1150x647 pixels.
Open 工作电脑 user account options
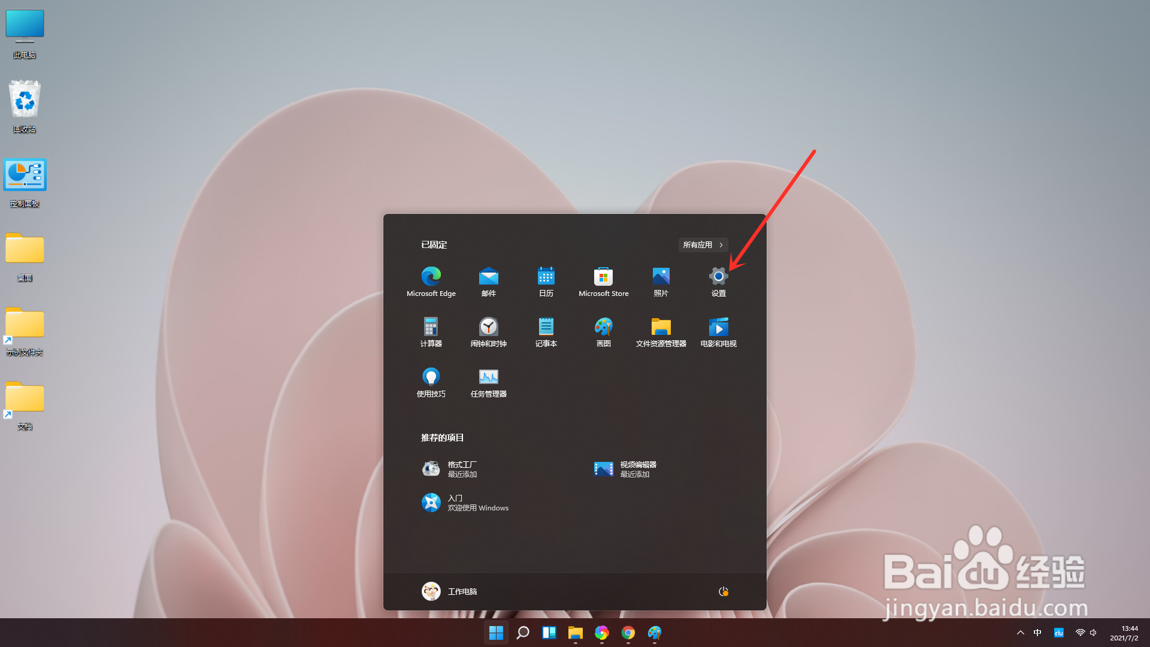pos(449,591)
